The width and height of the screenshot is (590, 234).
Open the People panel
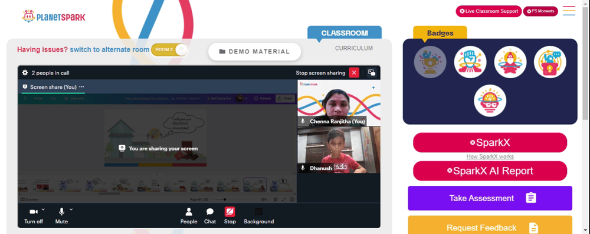189,216
